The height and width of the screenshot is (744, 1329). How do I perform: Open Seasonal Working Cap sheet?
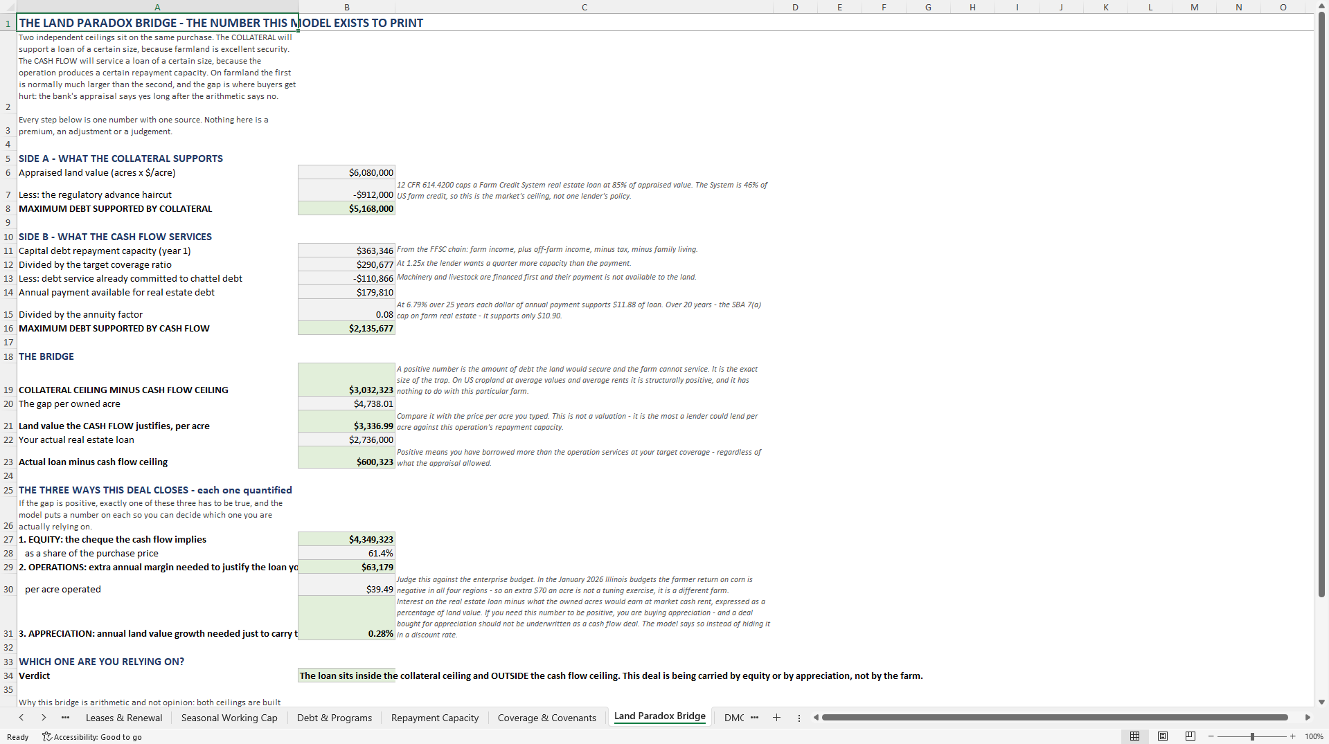pyautogui.click(x=229, y=718)
